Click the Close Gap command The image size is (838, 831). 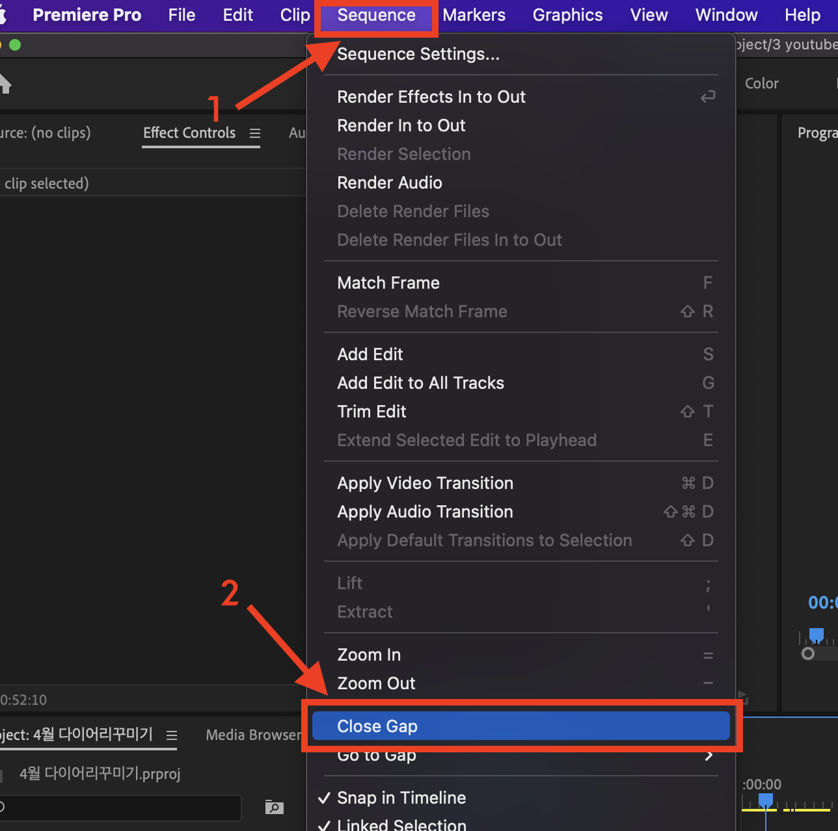pyautogui.click(x=521, y=726)
